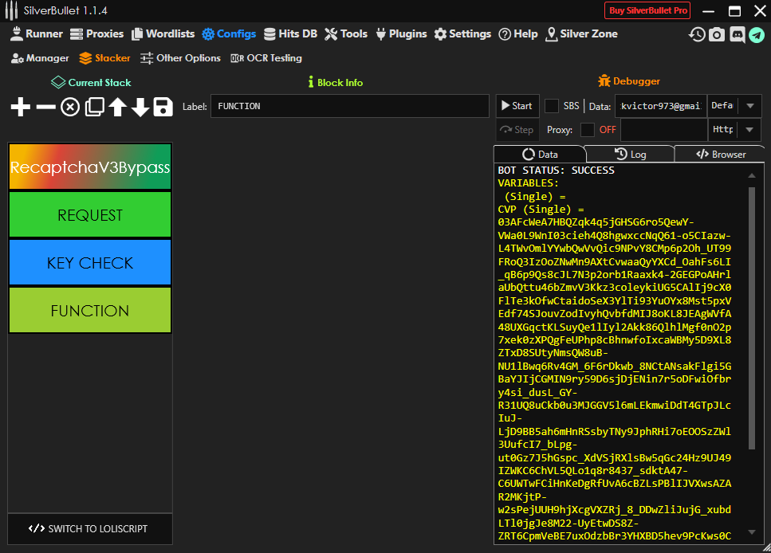Click Switch to LoliScript button
The width and height of the screenshot is (771, 553).
89,528
